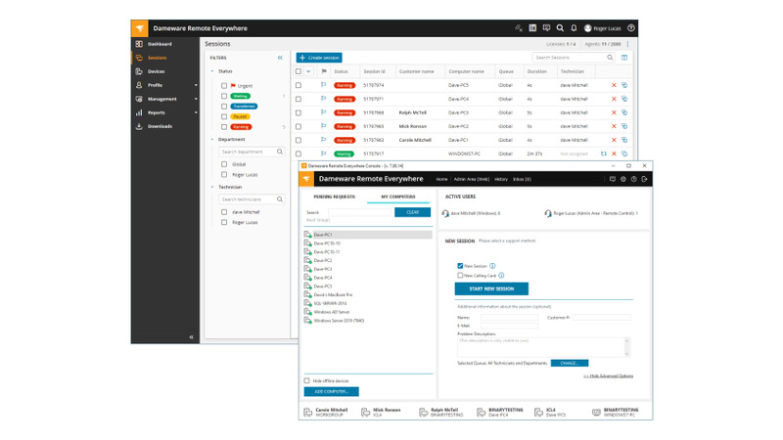Click the Console logout icon
The width and height of the screenshot is (783, 440).
(x=644, y=179)
